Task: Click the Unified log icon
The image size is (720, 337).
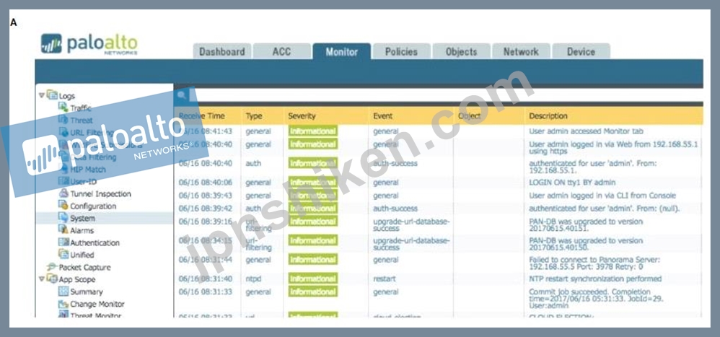Action: 63,254
